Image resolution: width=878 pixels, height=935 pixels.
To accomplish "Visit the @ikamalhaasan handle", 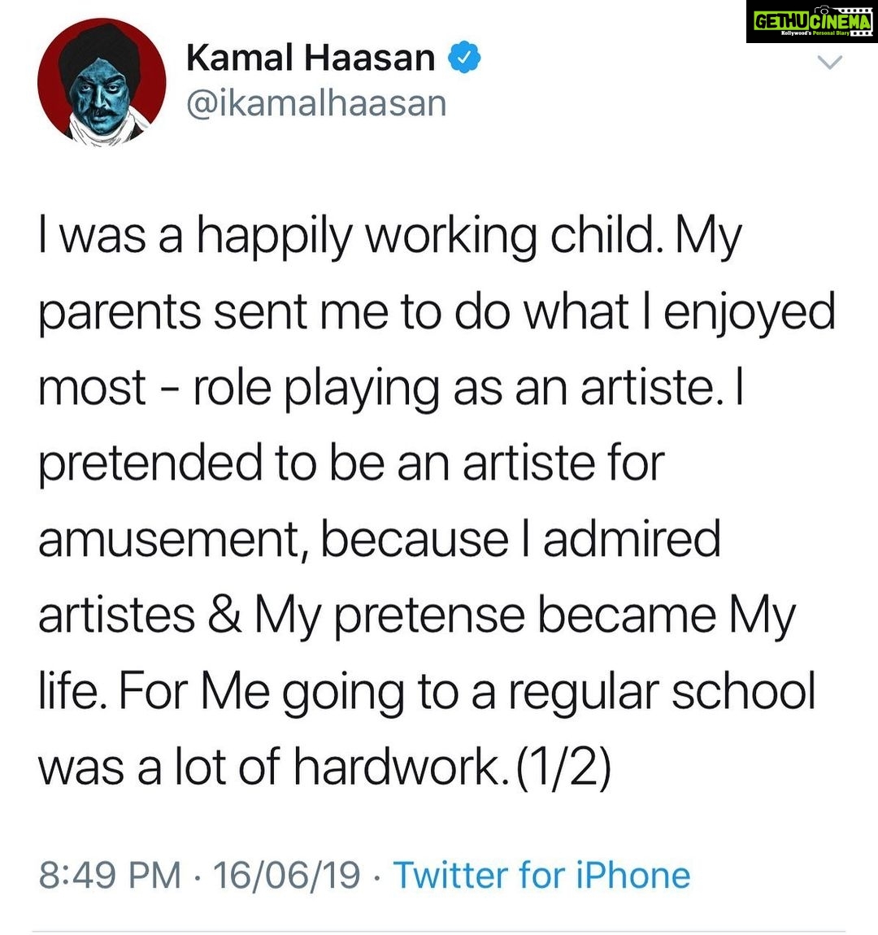I will [316, 103].
